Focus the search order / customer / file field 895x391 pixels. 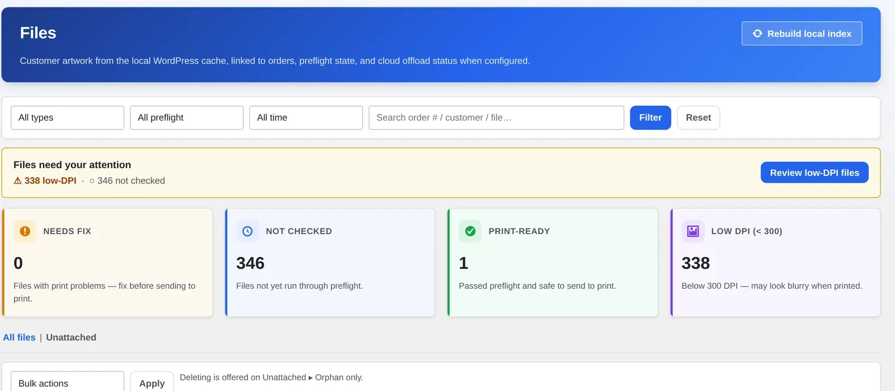click(497, 118)
